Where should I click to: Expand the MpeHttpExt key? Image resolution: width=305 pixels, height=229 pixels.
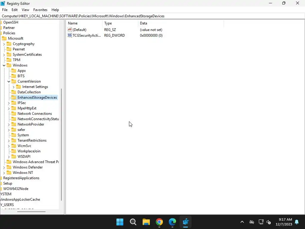pos(9,108)
